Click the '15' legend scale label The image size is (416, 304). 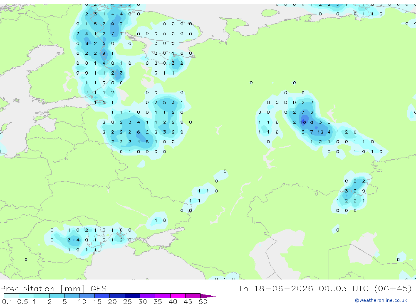pyautogui.click(x=97, y=302)
